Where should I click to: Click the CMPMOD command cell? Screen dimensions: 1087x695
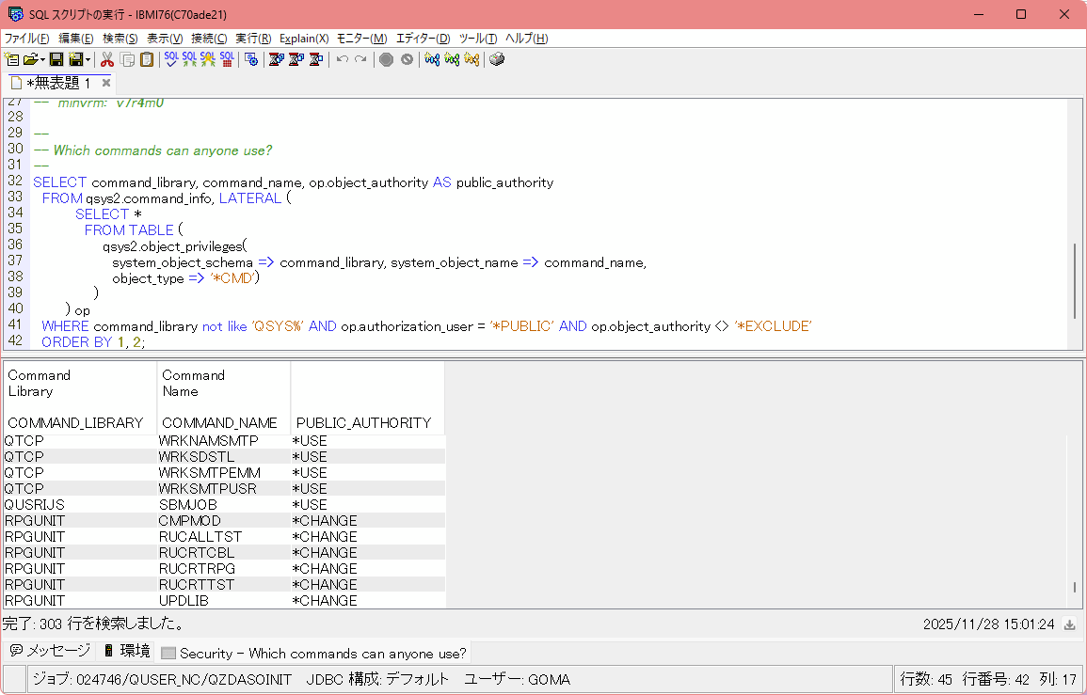(x=223, y=520)
